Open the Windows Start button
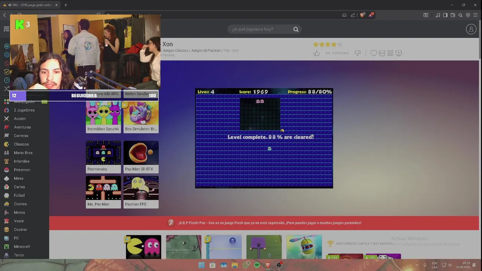 click(201, 265)
